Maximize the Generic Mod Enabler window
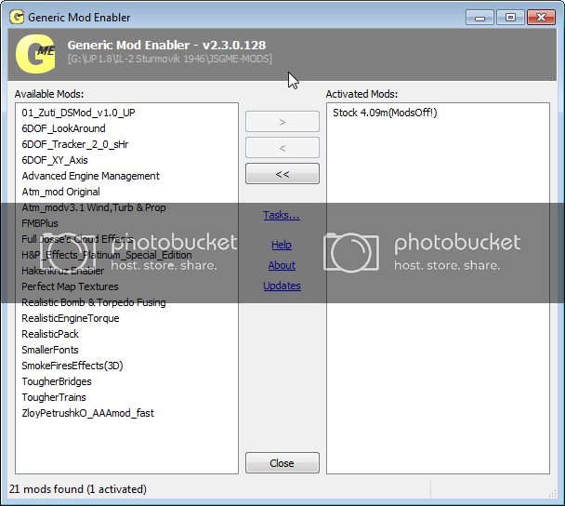 [x=510, y=18]
